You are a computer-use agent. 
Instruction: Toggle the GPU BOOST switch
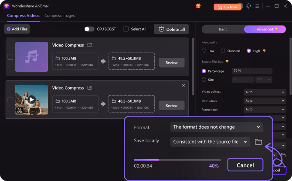(x=89, y=29)
